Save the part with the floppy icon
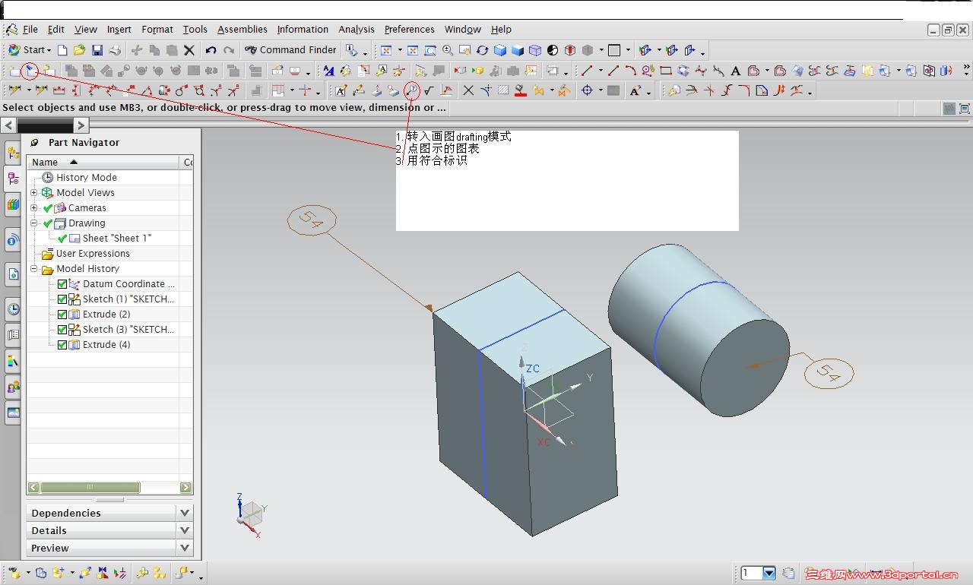Screen dimensions: 973x585 [97, 50]
